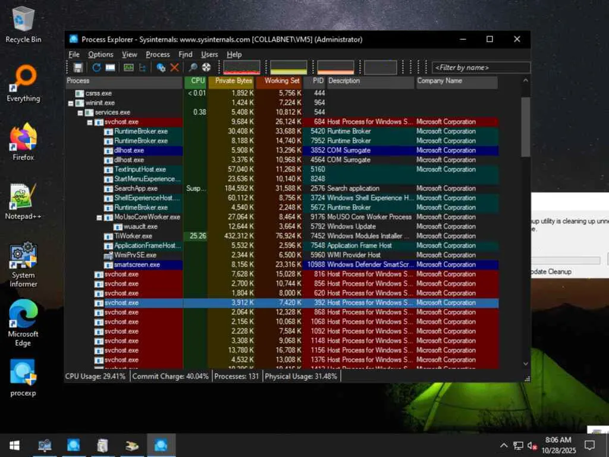Select the Microsoft Edge desktop icon
Viewport: 609px width, 457px height.
click(23, 323)
